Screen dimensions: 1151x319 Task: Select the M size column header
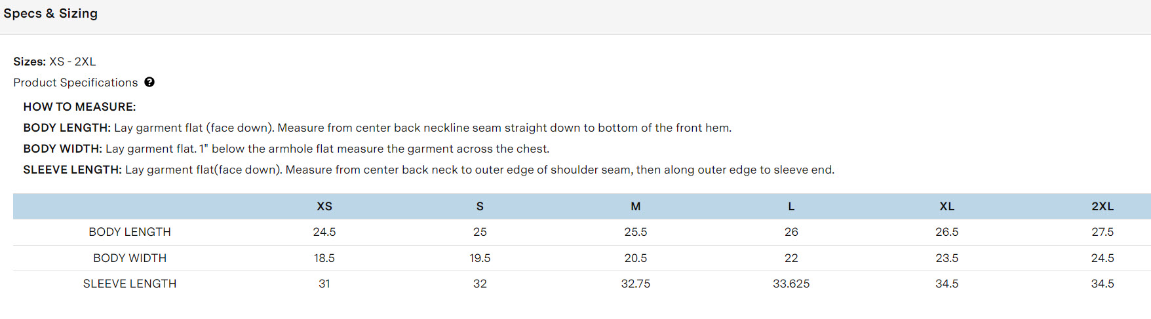(x=636, y=206)
